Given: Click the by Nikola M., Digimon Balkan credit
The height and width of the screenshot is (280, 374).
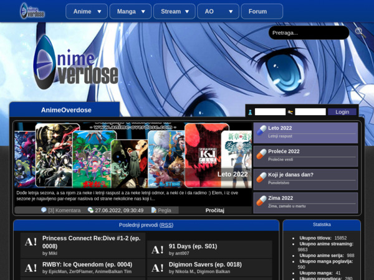Looking at the screenshot, I should [199, 271].
